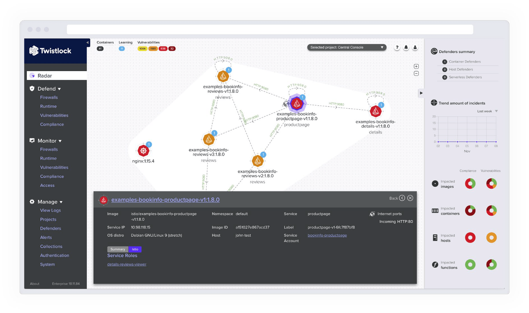Image resolution: width=529 pixels, height=313 pixels.
Task: Open Projects under Manage
Action: (48, 219)
